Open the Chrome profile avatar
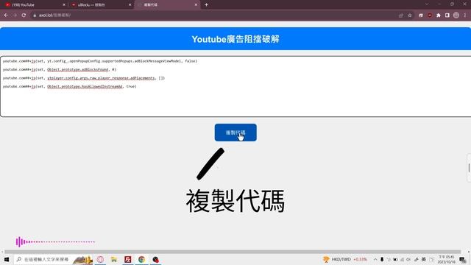 (x=456, y=15)
